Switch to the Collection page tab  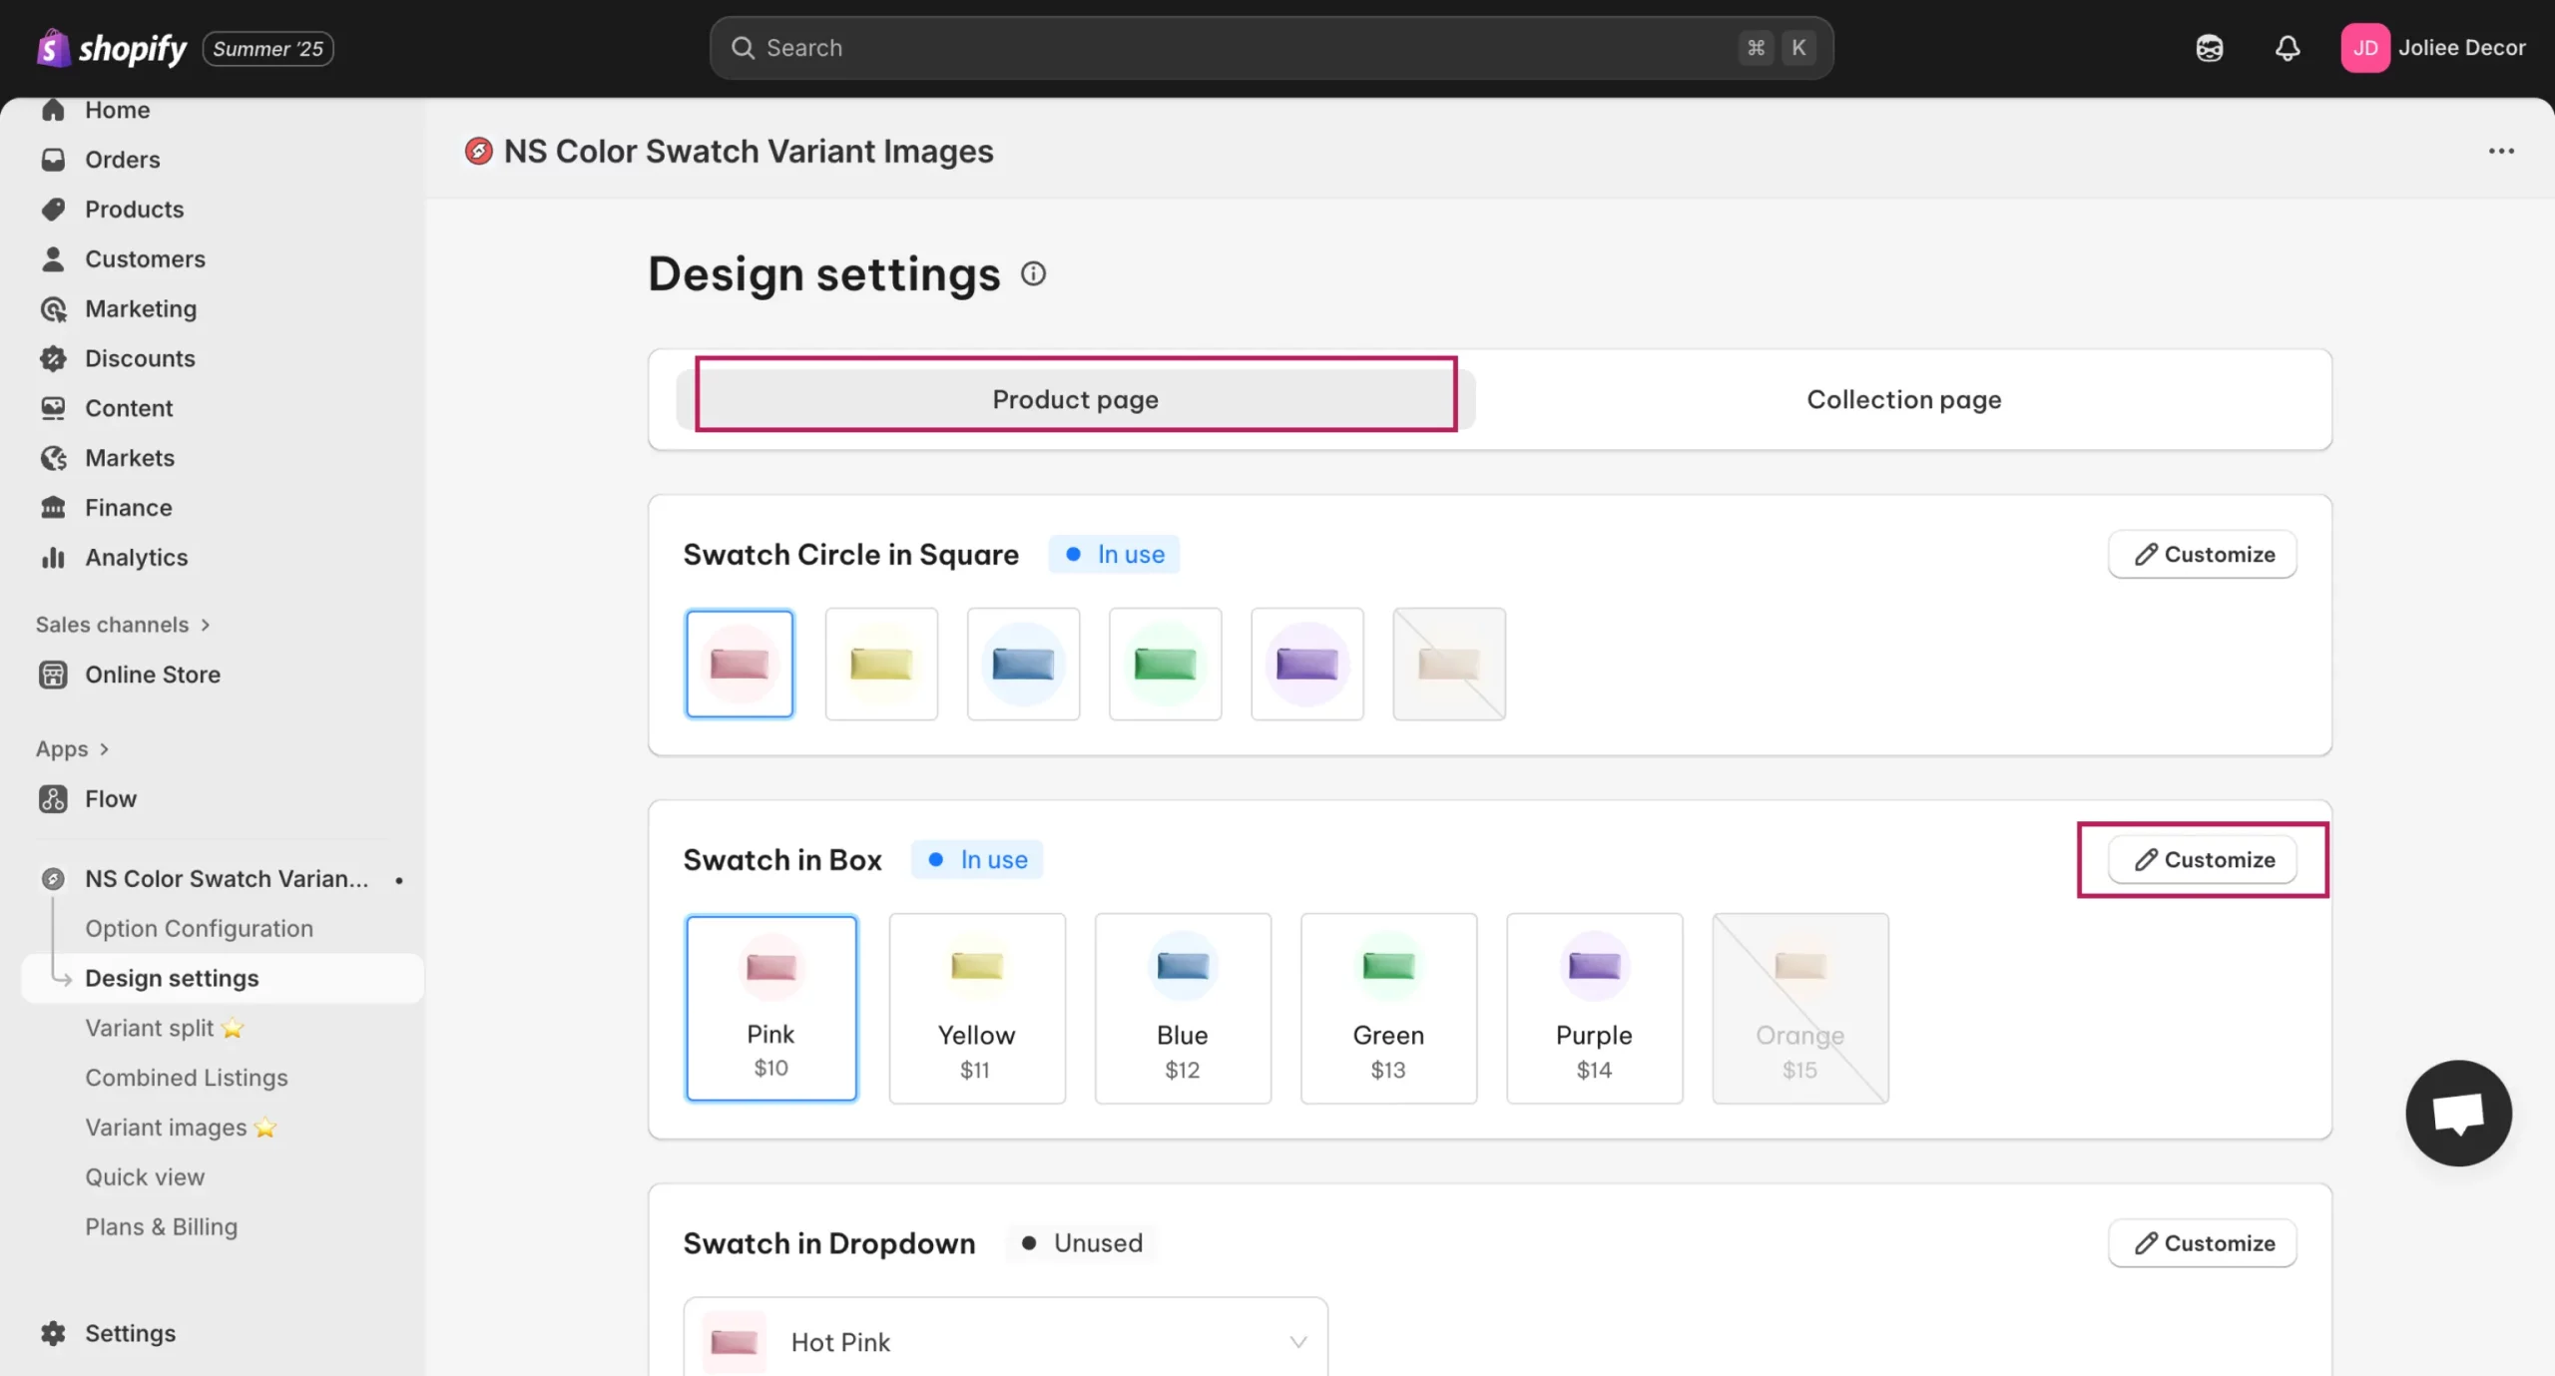(x=1903, y=399)
